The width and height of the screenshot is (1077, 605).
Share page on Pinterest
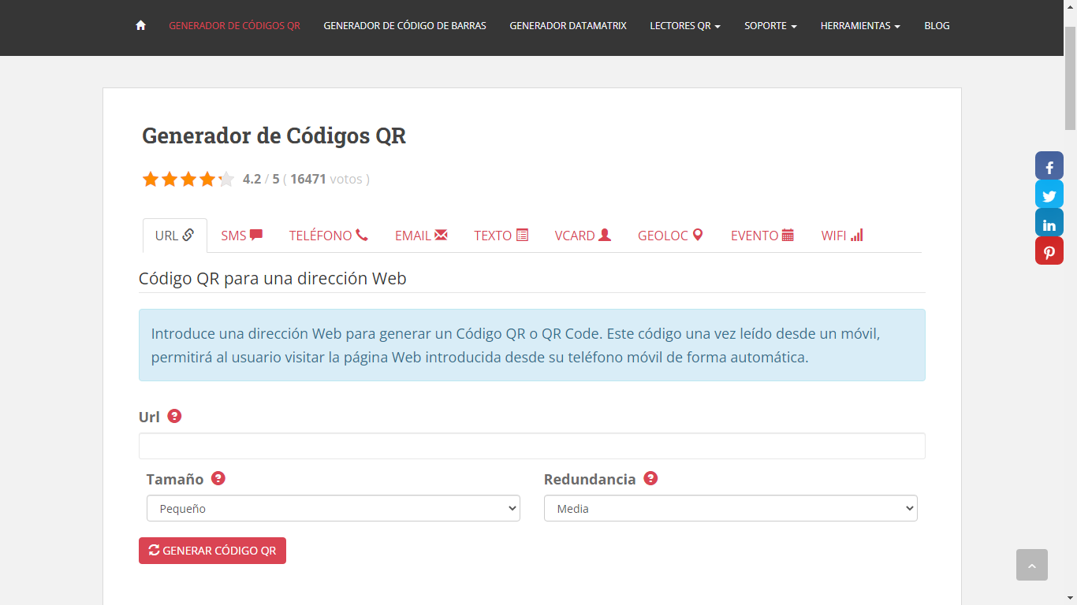(x=1049, y=251)
